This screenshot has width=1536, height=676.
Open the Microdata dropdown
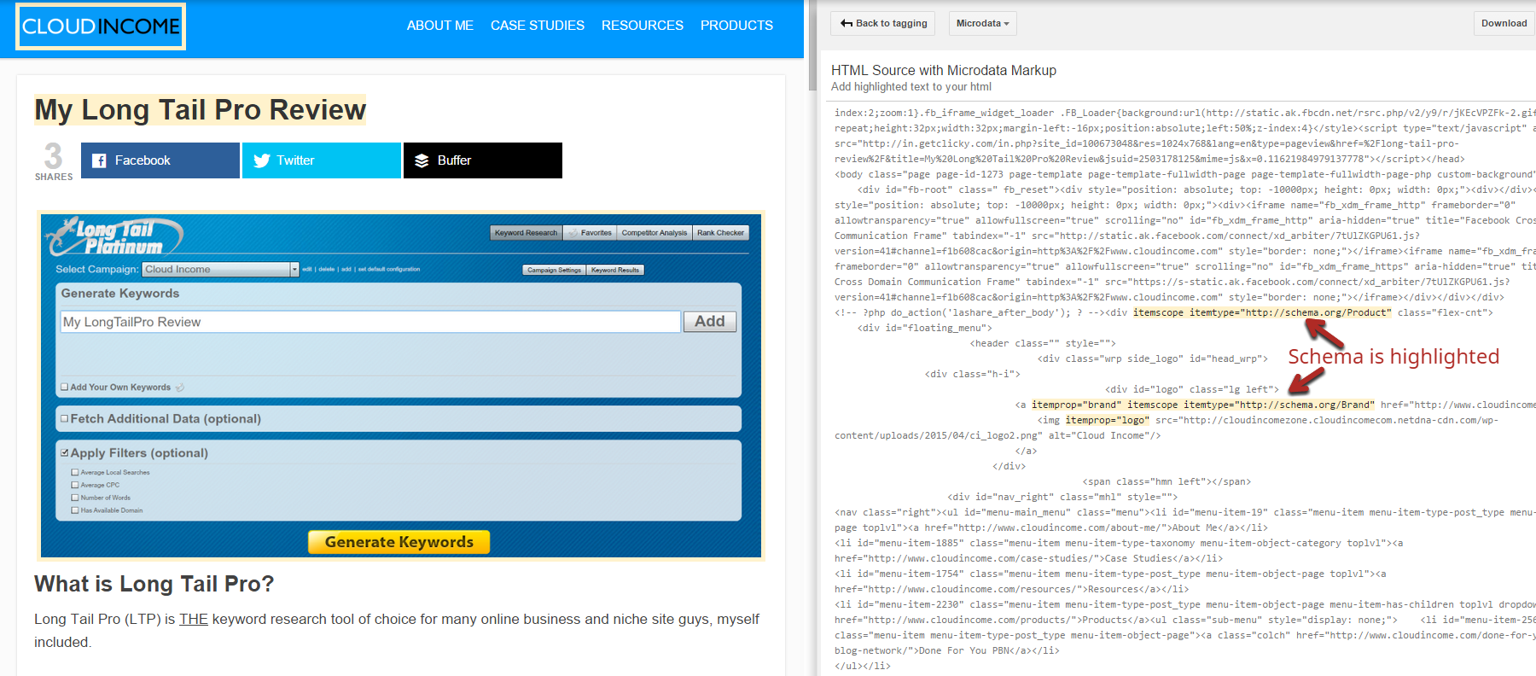pyautogui.click(x=982, y=23)
